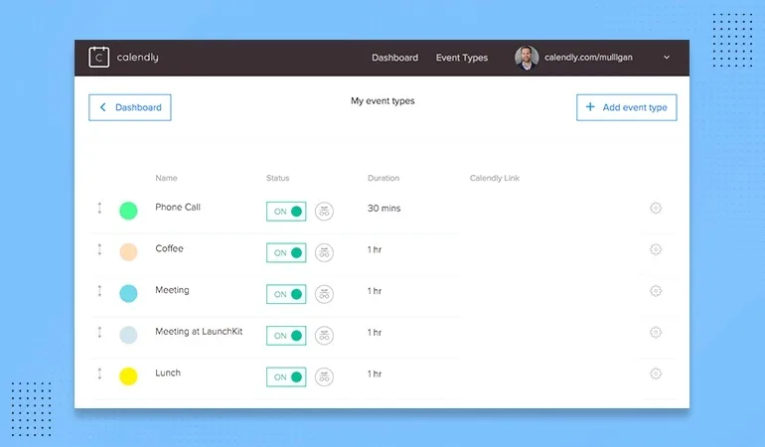Click the secret-mode glasses icon for Coffee
This screenshot has height=447, width=765.
(324, 252)
